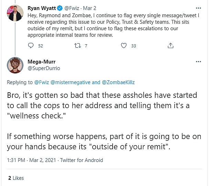Open more options on Mega-Murr's tweet
Screen dimensions: 209x186
tap(198, 62)
